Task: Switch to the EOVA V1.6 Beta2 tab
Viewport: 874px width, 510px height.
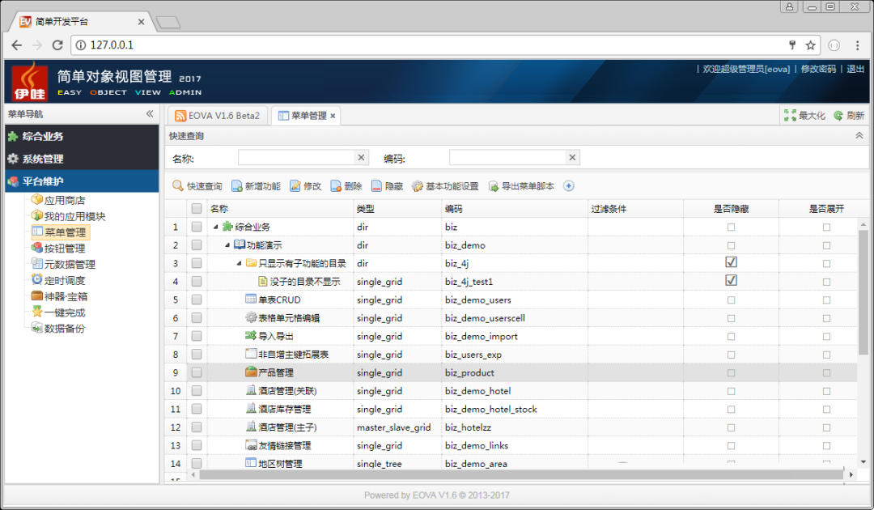Action: [217, 116]
